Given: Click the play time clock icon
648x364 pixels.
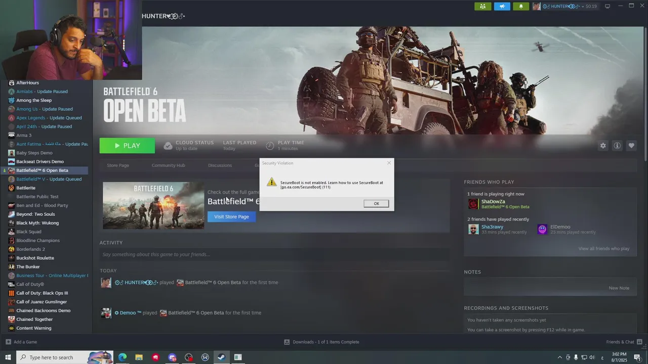Looking at the screenshot, I should click(270, 146).
